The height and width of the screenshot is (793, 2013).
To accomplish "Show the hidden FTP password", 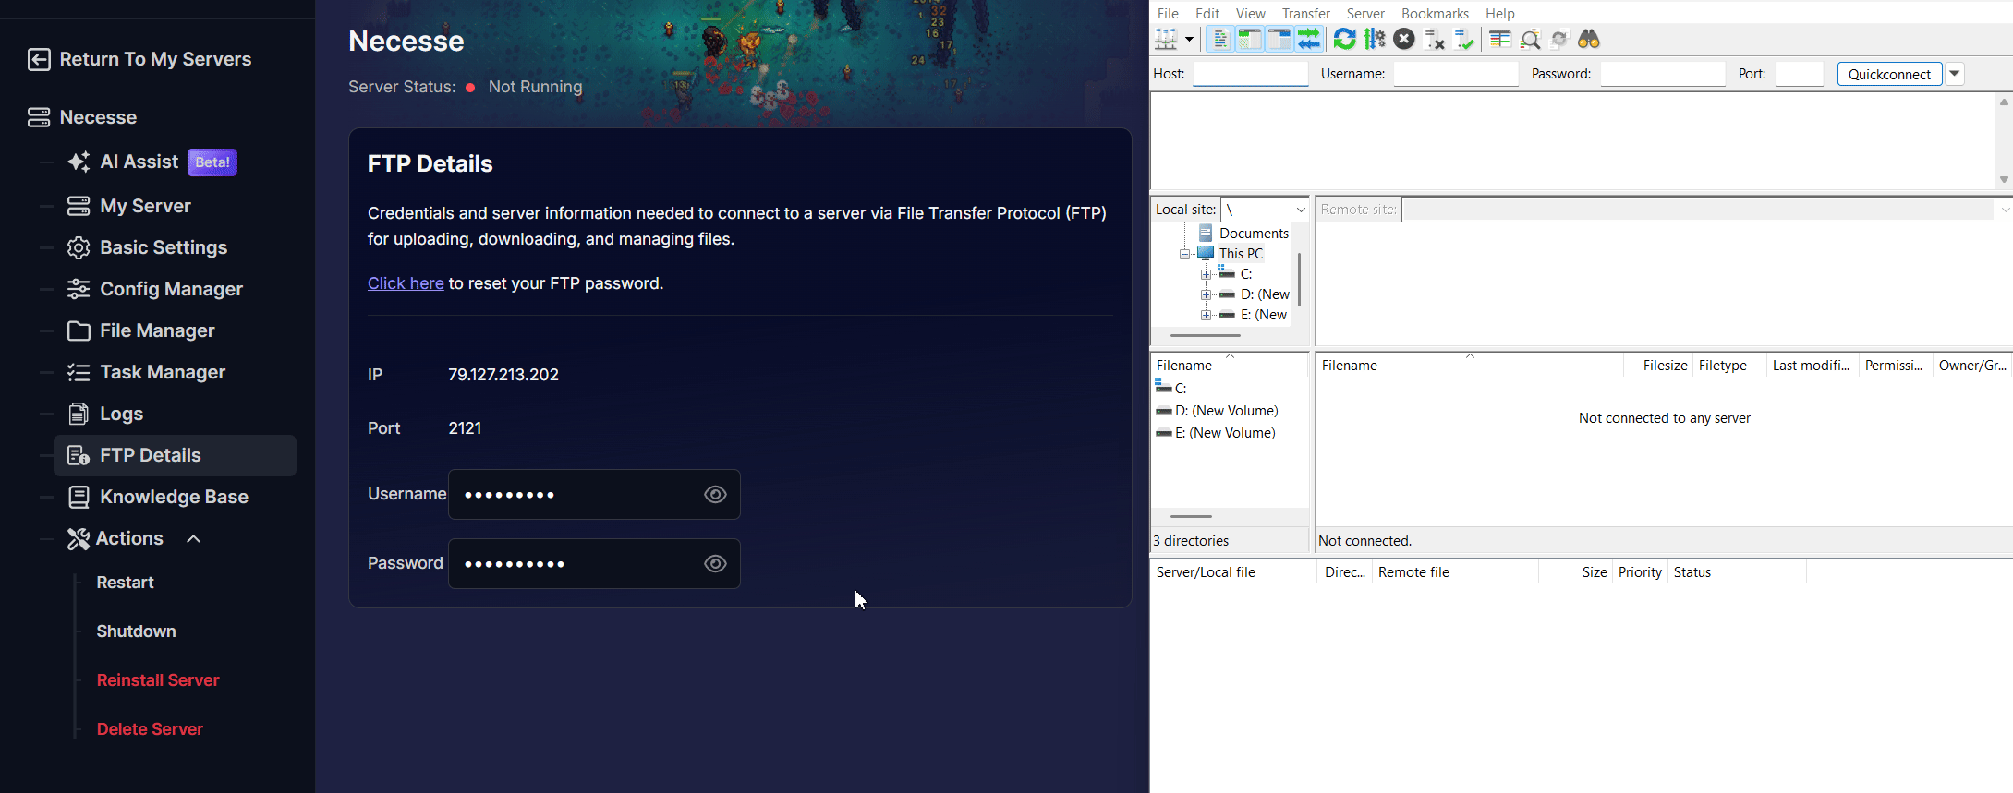I will tap(715, 564).
